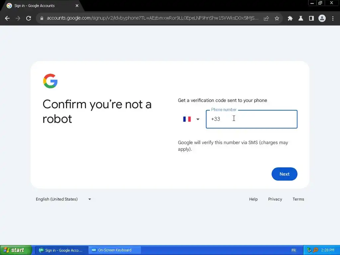Switch to On-Screen Keyboard taskbar item
This screenshot has height=255, width=340.
point(115,250)
